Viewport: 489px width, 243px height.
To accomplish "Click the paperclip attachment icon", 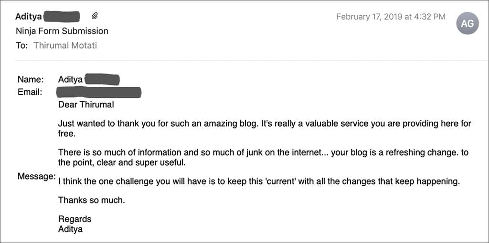I will [x=95, y=16].
